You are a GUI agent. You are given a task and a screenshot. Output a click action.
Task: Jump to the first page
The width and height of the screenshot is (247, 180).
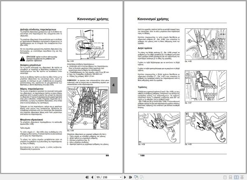click(87, 177)
